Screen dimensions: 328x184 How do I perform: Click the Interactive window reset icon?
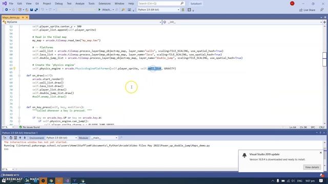(x=11, y=138)
